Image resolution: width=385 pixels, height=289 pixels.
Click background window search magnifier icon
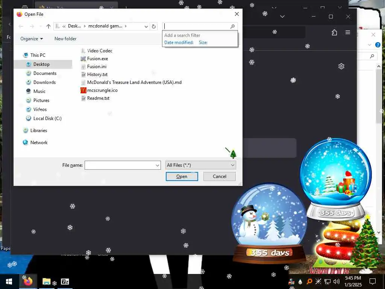372,56
